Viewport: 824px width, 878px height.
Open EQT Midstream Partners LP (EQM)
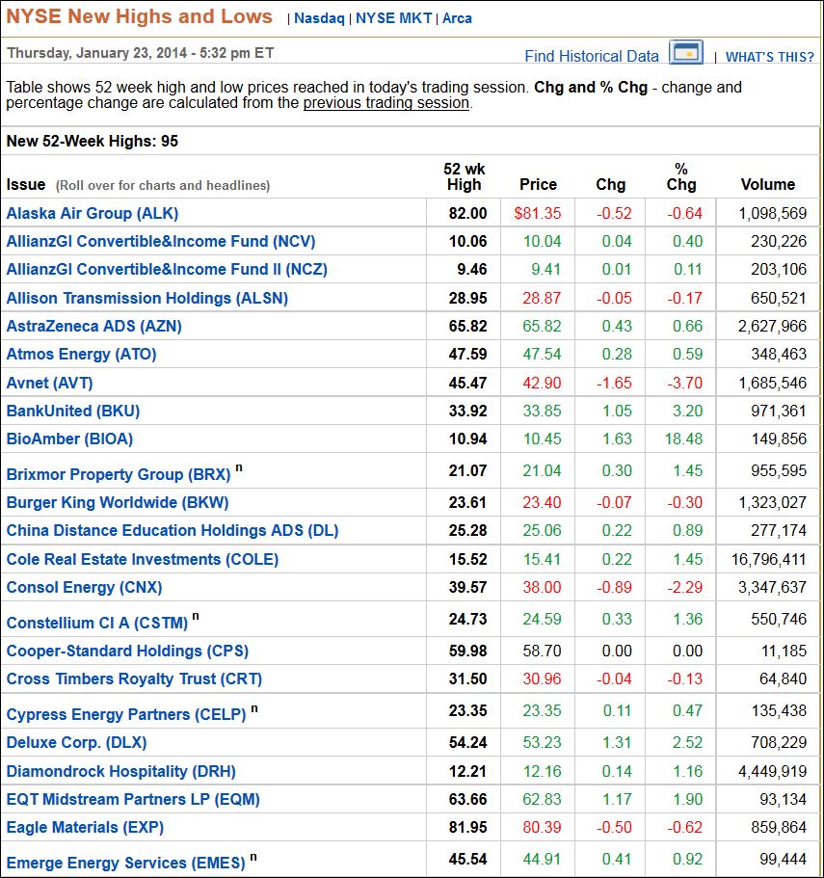[133, 800]
